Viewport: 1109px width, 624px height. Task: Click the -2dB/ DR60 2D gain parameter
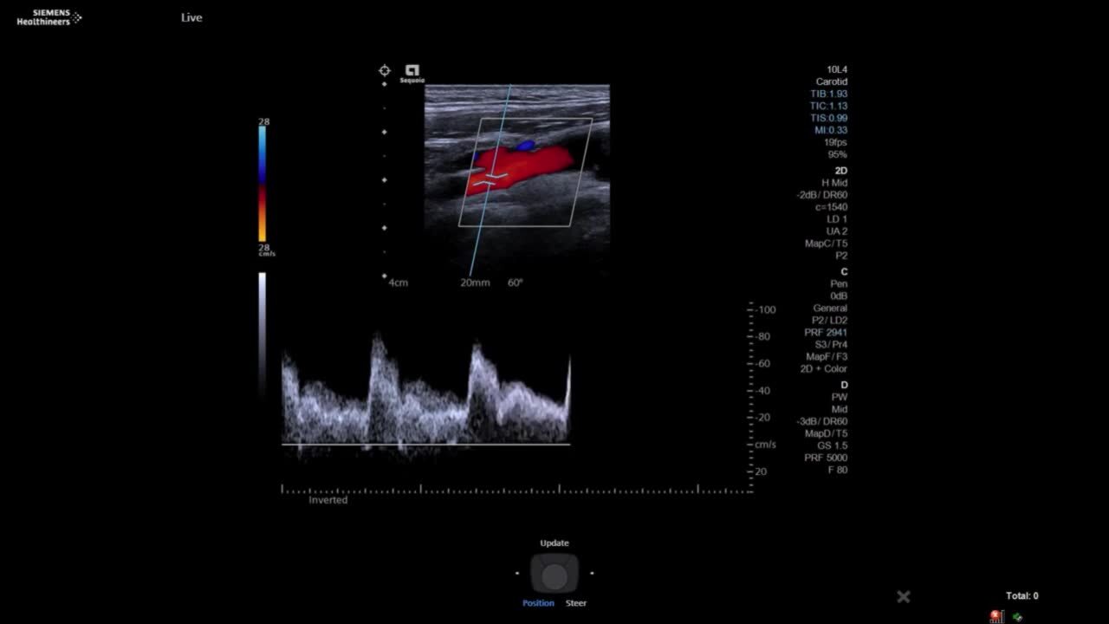[x=822, y=195]
